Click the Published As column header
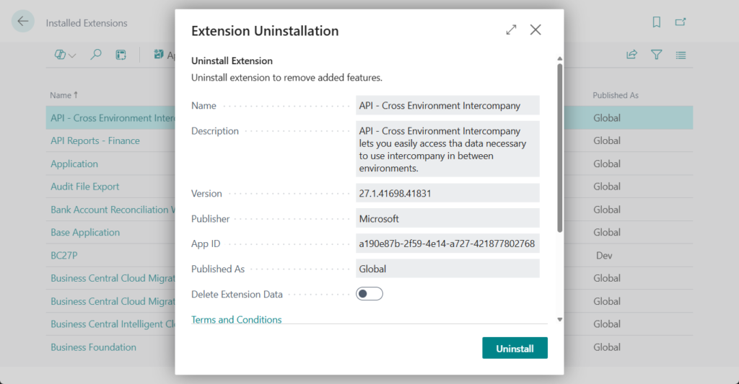 coord(615,95)
